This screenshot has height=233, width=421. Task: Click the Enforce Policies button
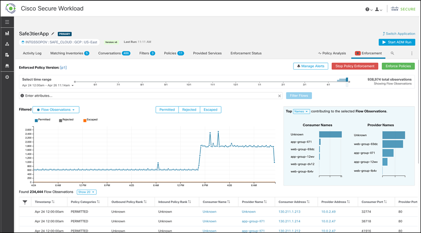(398, 66)
